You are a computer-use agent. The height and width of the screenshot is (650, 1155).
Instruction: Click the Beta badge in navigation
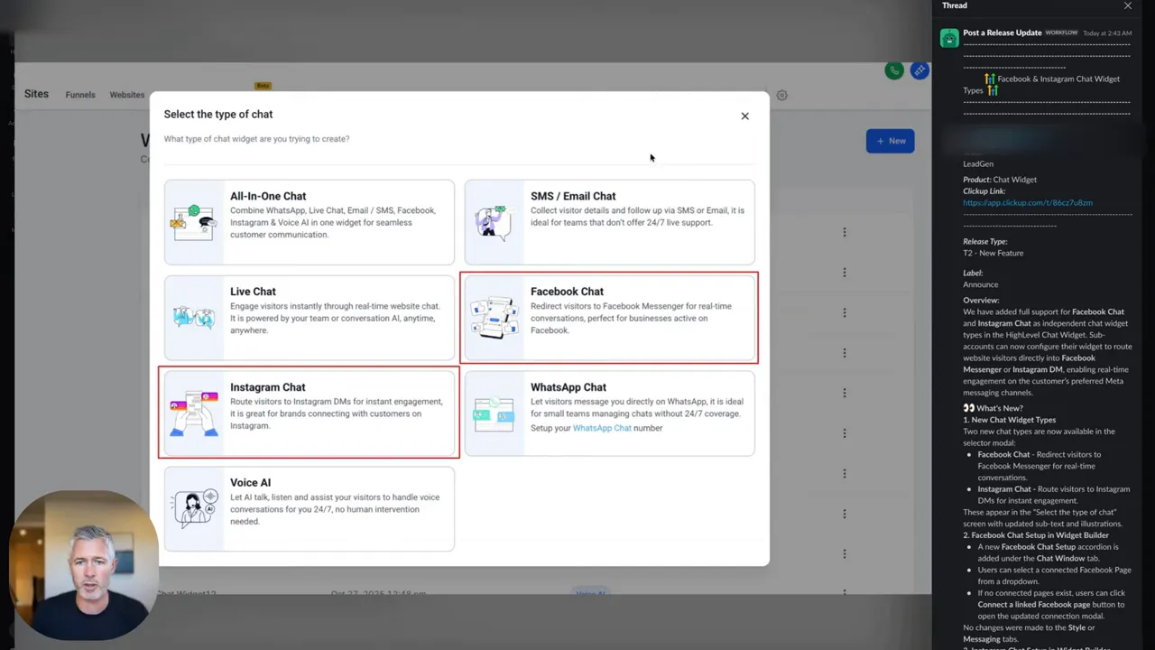point(263,86)
